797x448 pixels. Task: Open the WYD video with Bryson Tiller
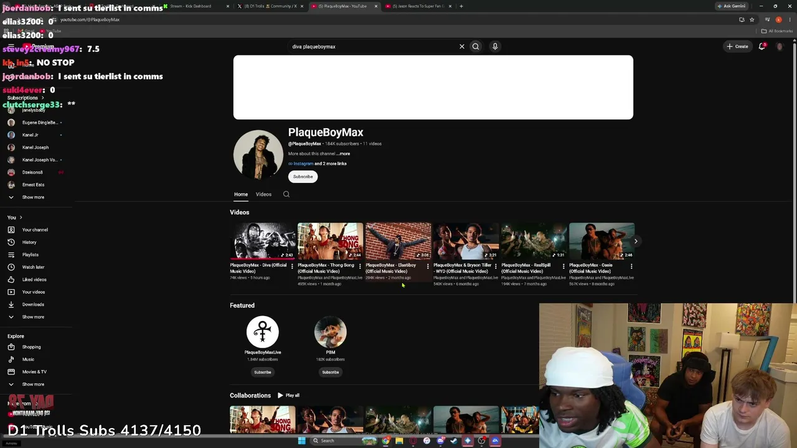pos(466,241)
